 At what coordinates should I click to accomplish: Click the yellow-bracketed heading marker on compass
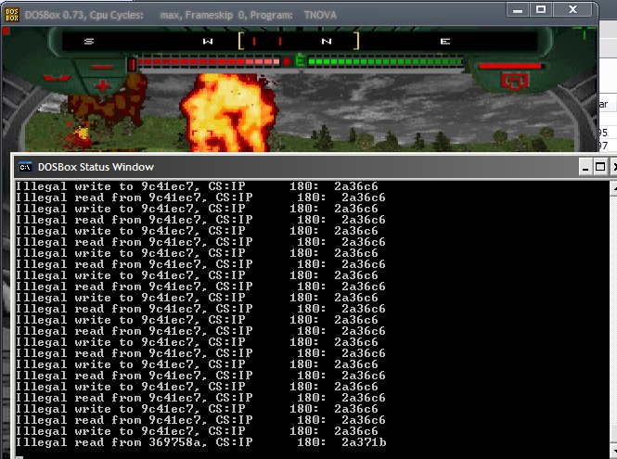299,41
